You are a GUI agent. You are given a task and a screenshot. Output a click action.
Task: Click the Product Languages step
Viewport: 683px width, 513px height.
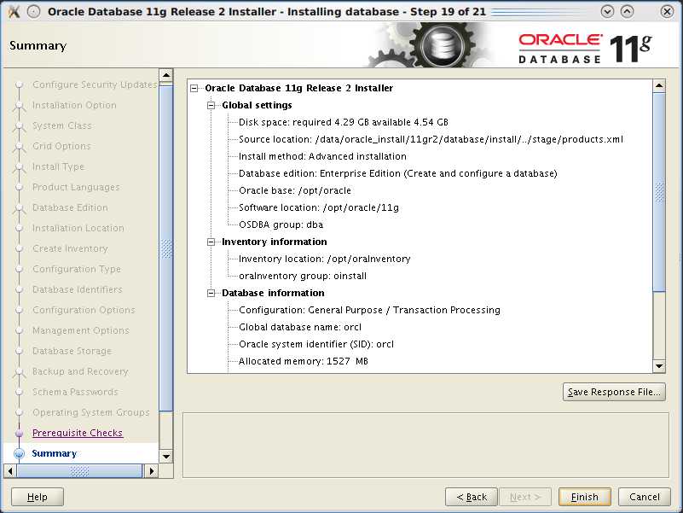click(x=76, y=187)
